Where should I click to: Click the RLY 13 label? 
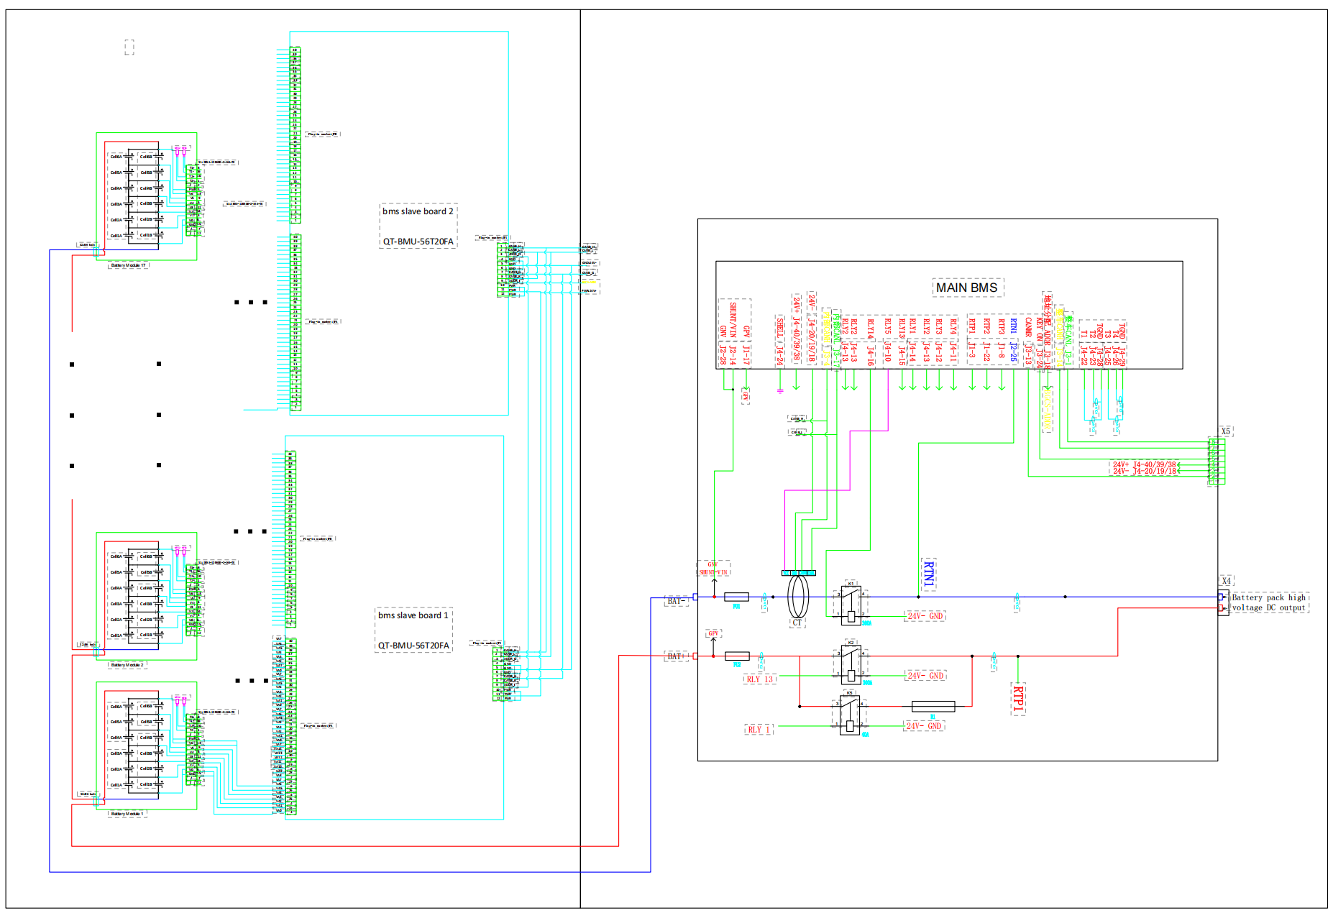tap(759, 679)
